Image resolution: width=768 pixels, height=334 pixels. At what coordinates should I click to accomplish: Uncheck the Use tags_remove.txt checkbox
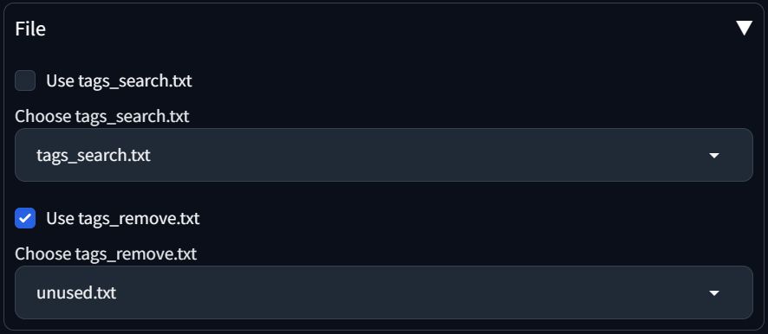(x=25, y=218)
